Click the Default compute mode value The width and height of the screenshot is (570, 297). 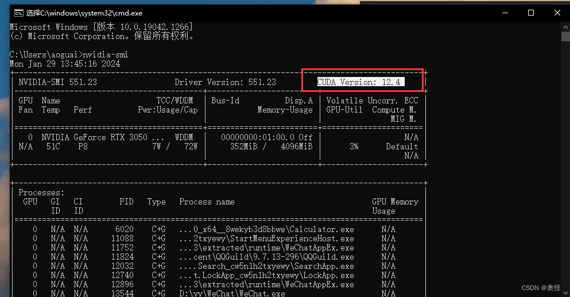tap(402, 146)
